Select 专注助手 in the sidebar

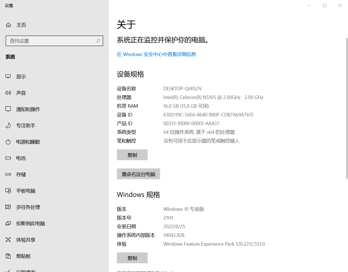click(x=54, y=125)
